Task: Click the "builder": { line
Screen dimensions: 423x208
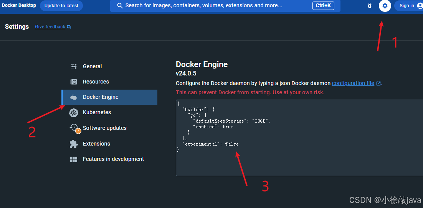Action: (198, 110)
